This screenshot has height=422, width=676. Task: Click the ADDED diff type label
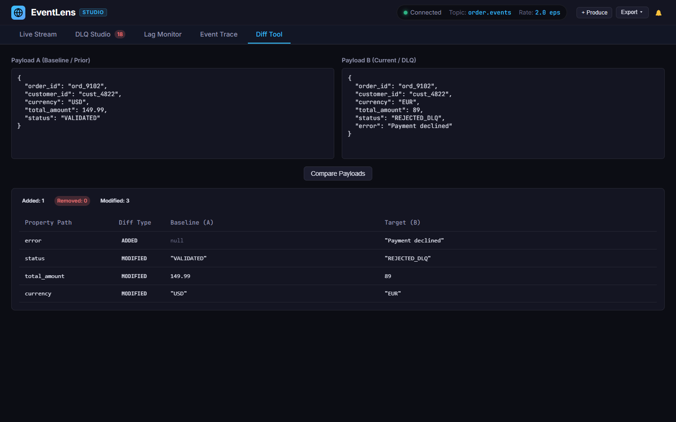(x=130, y=241)
